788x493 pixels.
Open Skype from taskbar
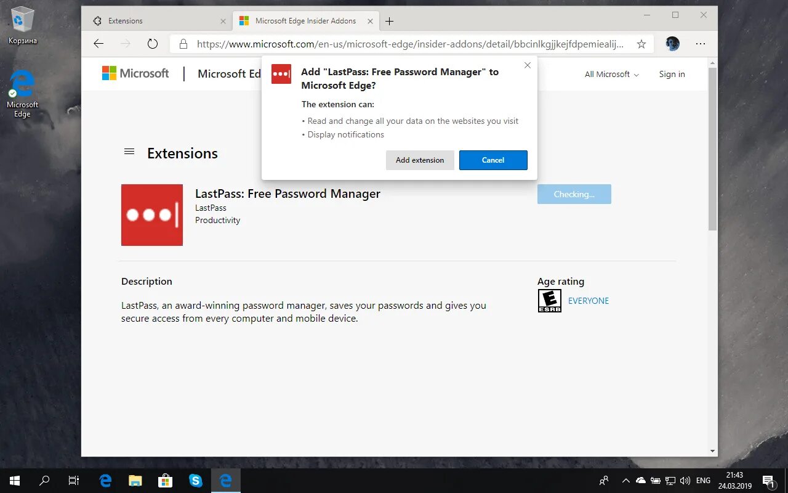195,481
